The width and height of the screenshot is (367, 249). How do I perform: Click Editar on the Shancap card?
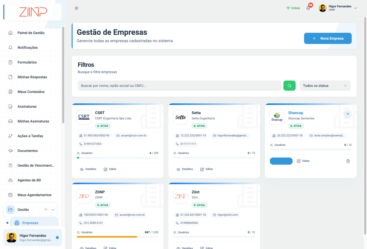click(303, 161)
